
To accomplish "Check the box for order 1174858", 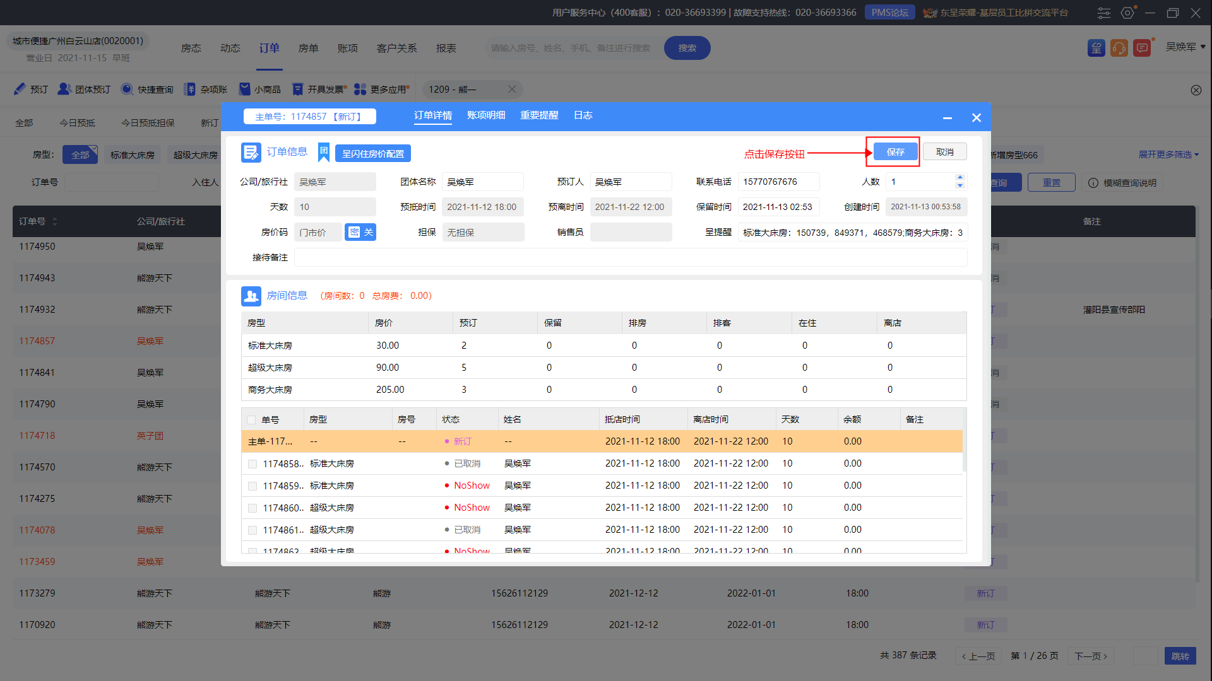I will coord(252,464).
